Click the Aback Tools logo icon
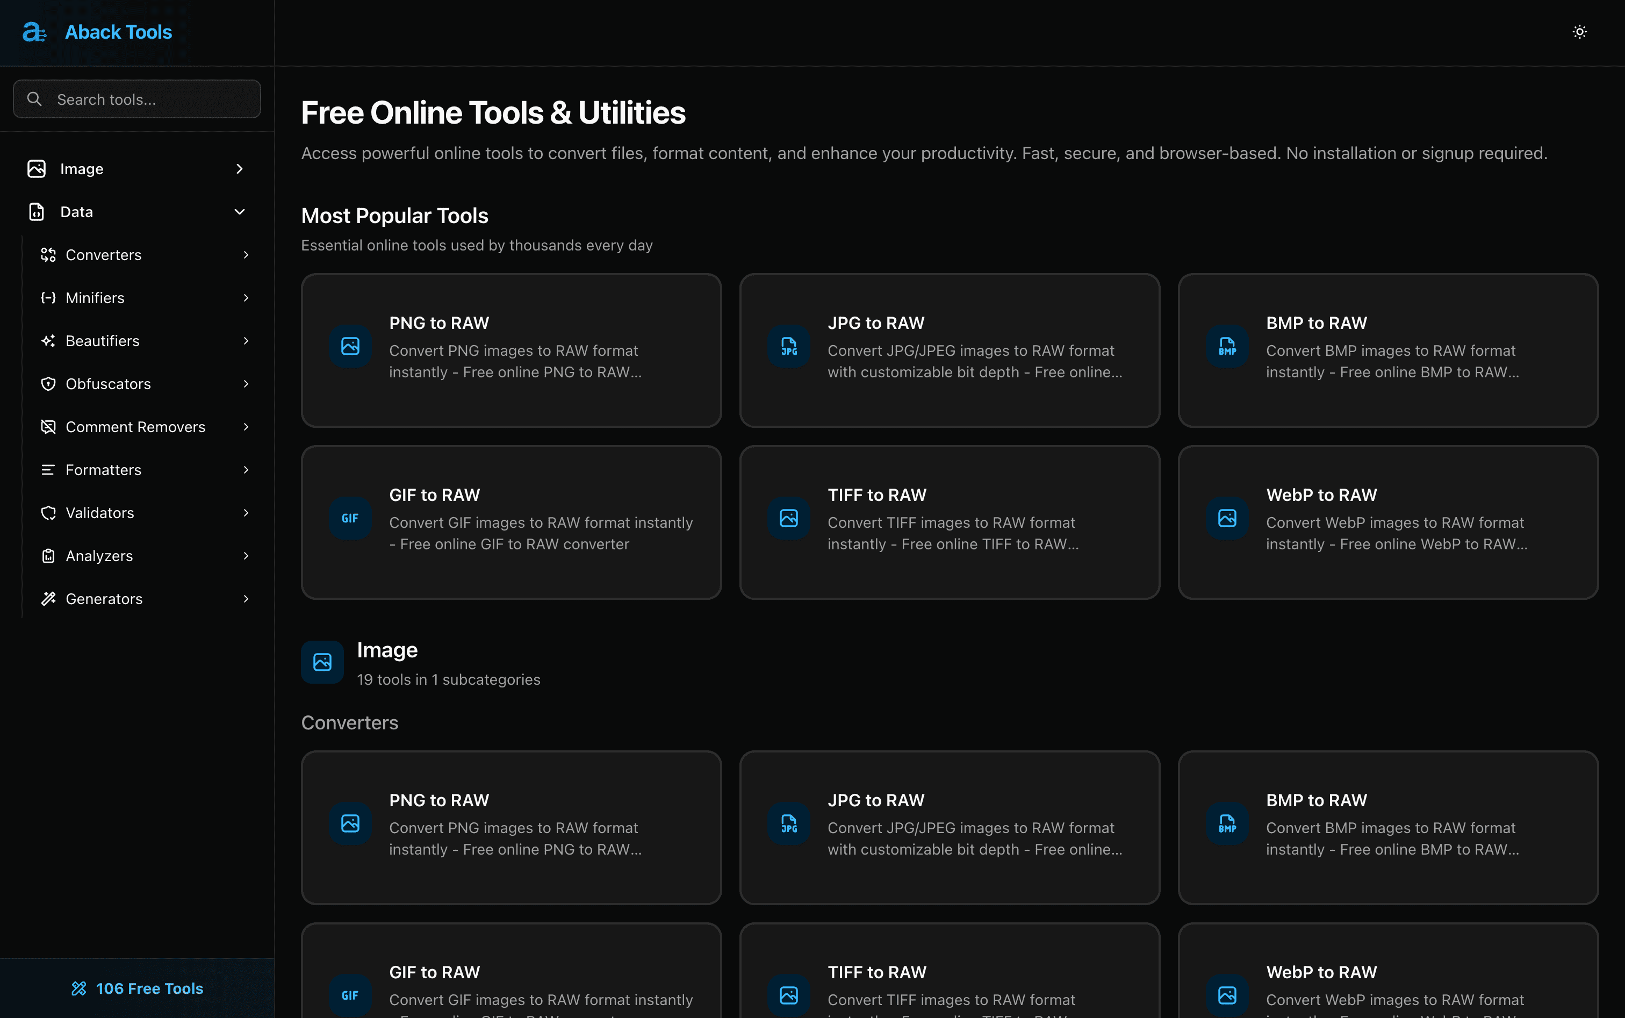The height and width of the screenshot is (1018, 1625). click(34, 32)
